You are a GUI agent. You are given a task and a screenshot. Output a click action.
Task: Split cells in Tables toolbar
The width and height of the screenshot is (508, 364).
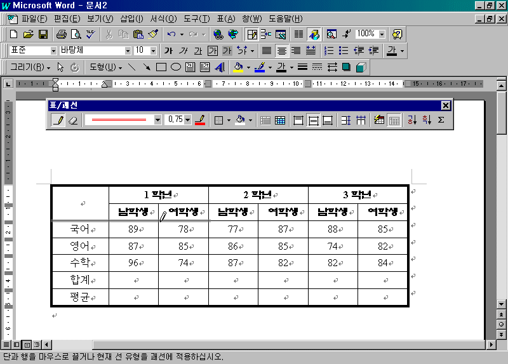pyautogui.click(x=280, y=120)
